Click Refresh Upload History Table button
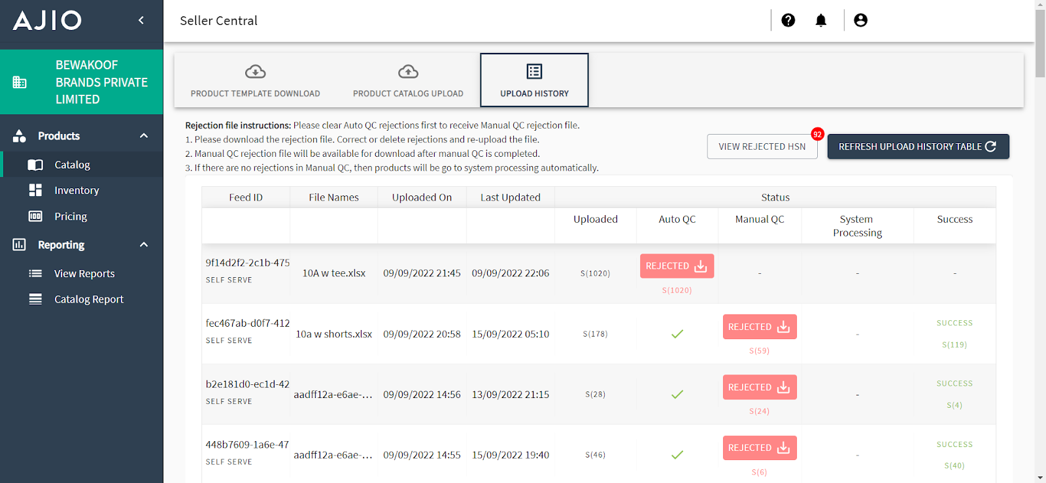This screenshot has height=483, width=1046. (x=919, y=146)
